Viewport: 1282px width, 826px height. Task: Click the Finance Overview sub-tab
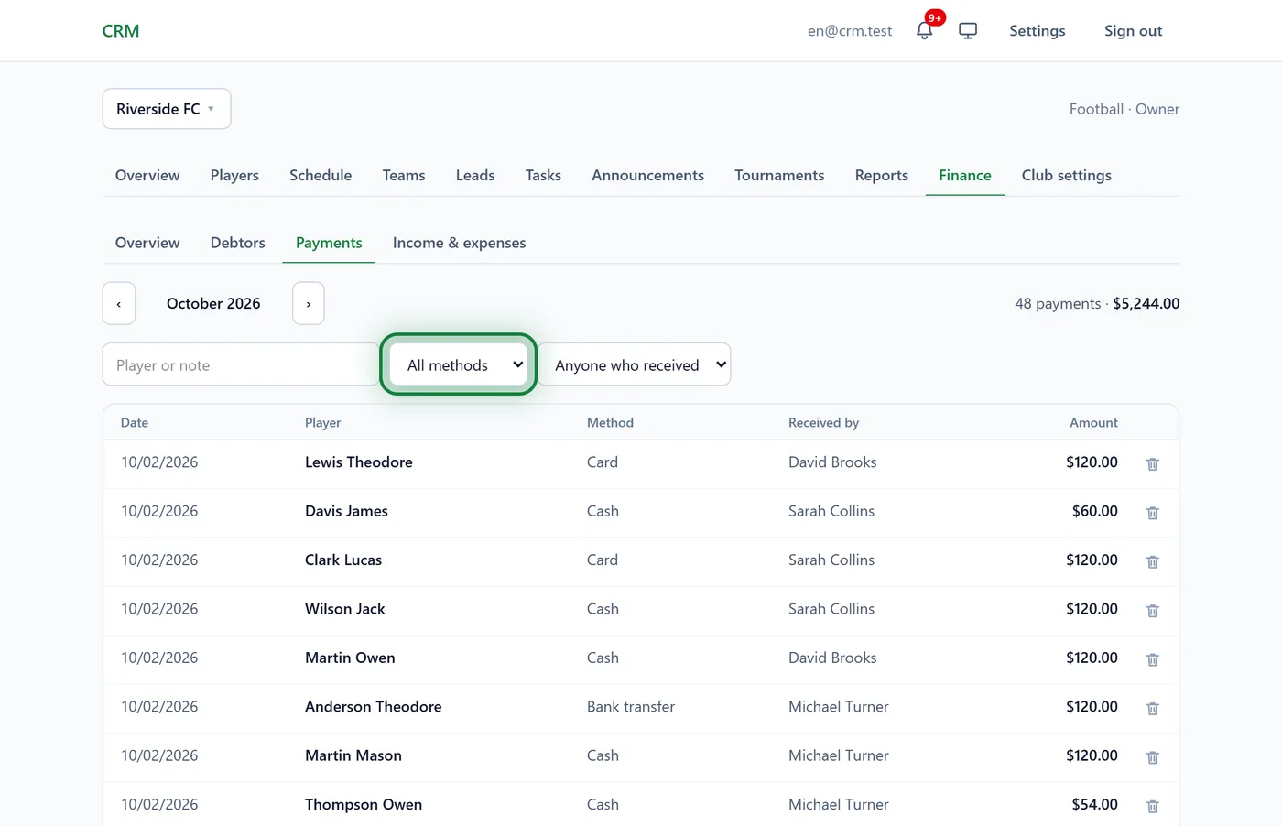[147, 243]
